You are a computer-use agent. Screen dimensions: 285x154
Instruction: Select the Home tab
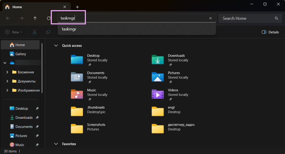[x=36, y=7]
